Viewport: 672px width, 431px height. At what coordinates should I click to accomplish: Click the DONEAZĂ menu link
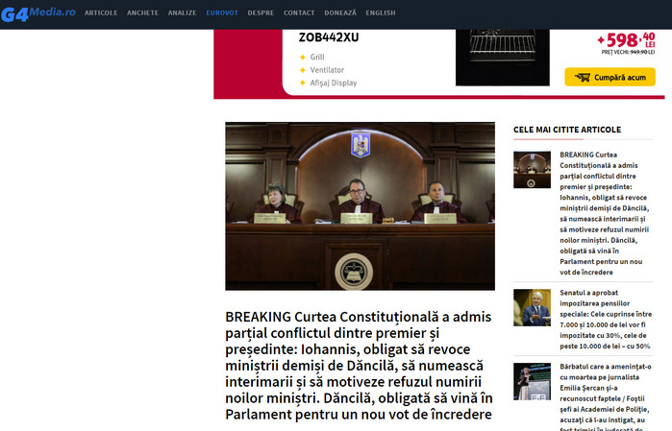point(340,12)
